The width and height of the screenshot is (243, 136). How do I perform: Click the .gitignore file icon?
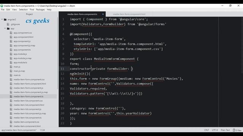click(8, 24)
